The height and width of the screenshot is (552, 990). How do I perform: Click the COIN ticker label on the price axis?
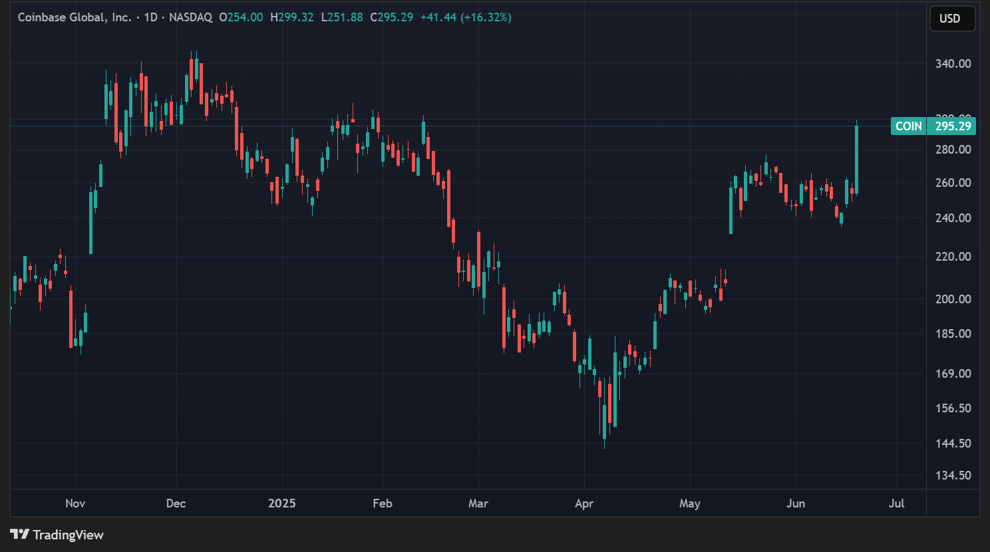tap(908, 126)
